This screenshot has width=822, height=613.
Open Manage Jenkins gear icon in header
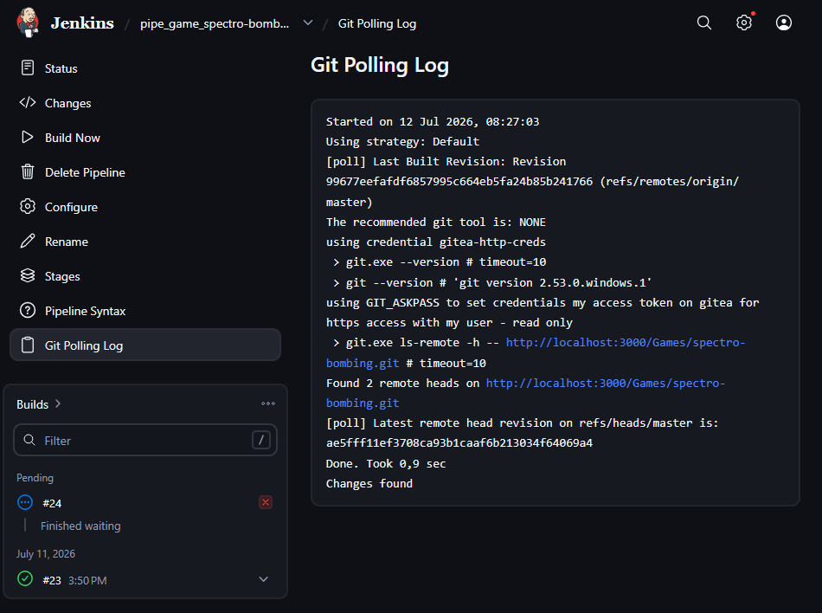pyautogui.click(x=744, y=23)
